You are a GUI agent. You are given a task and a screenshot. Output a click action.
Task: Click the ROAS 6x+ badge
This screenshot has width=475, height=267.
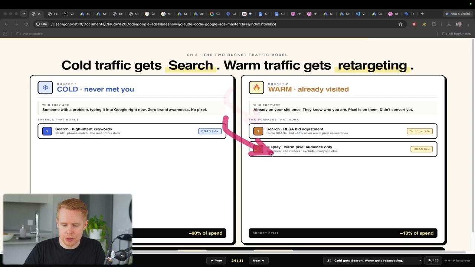click(x=422, y=149)
